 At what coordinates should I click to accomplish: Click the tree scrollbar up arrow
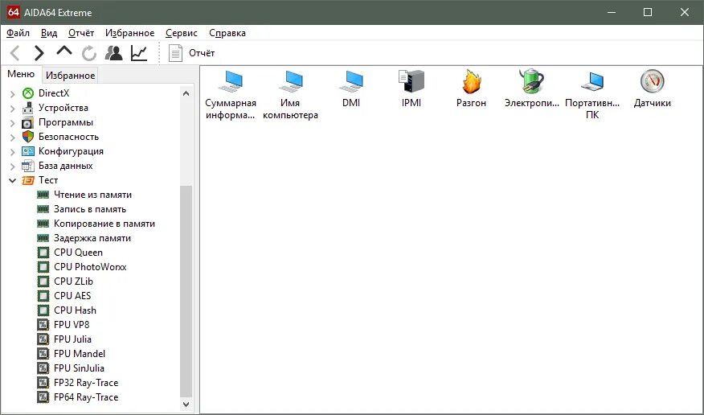point(186,93)
